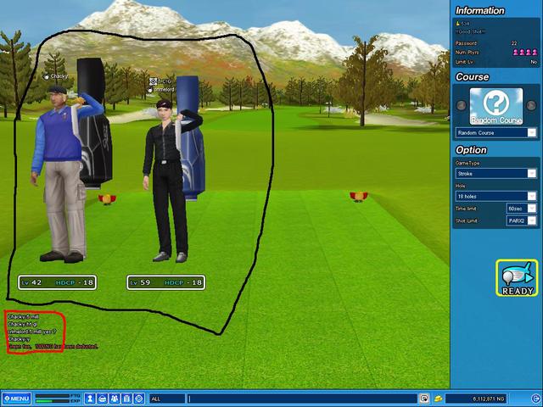Go to previous course with left arrow
543x407 pixels.
coord(462,106)
